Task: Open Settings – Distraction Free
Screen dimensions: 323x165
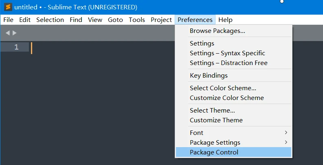Action: pos(229,63)
